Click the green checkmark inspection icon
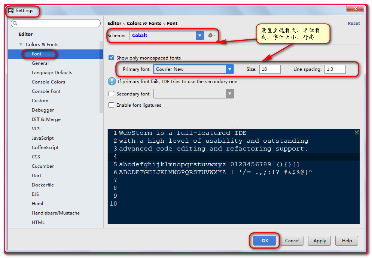The width and height of the screenshot is (372, 258). [357, 133]
